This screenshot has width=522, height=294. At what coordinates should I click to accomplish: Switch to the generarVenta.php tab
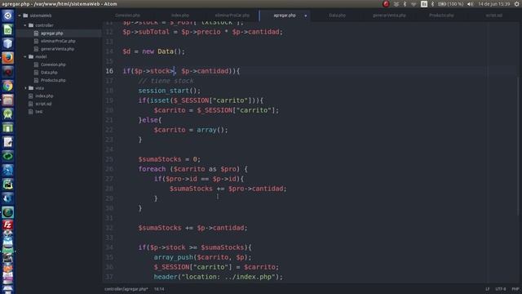coord(389,16)
